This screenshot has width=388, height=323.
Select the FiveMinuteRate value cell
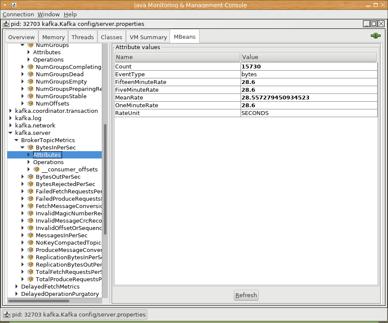309,90
